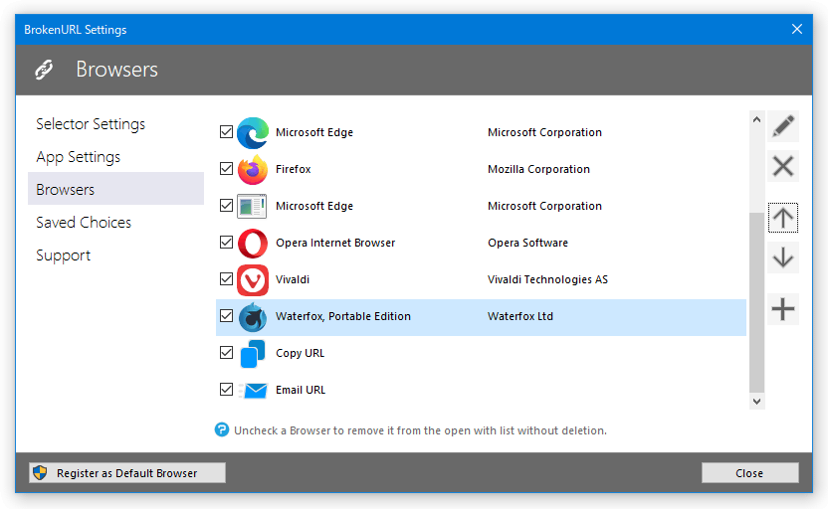Close the BrokenURL Settings window
The image size is (828, 509).
pos(797,29)
